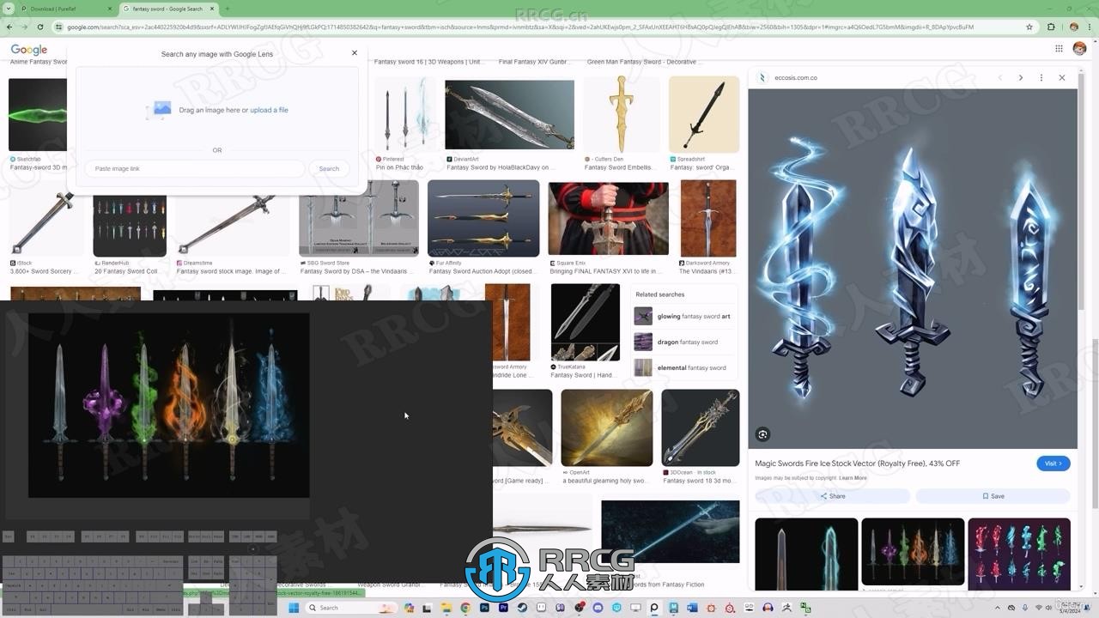Open the browser extensions icon
The image size is (1099, 618).
[1051, 27]
